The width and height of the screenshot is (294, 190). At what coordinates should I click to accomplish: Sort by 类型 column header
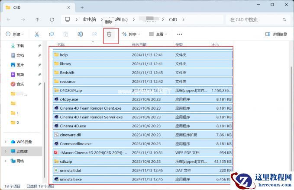click(179, 45)
